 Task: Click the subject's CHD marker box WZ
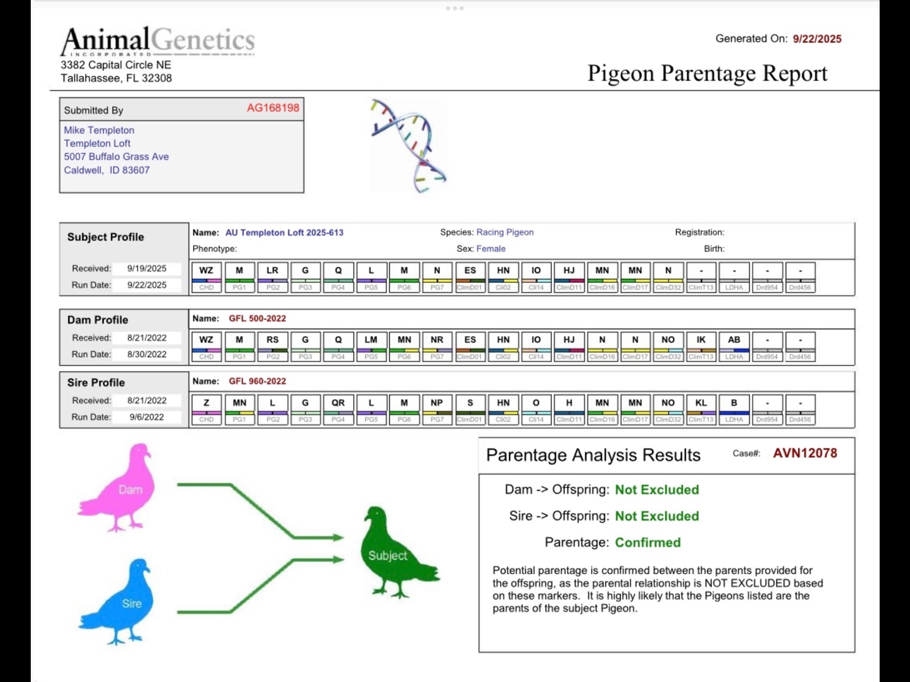point(206,271)
